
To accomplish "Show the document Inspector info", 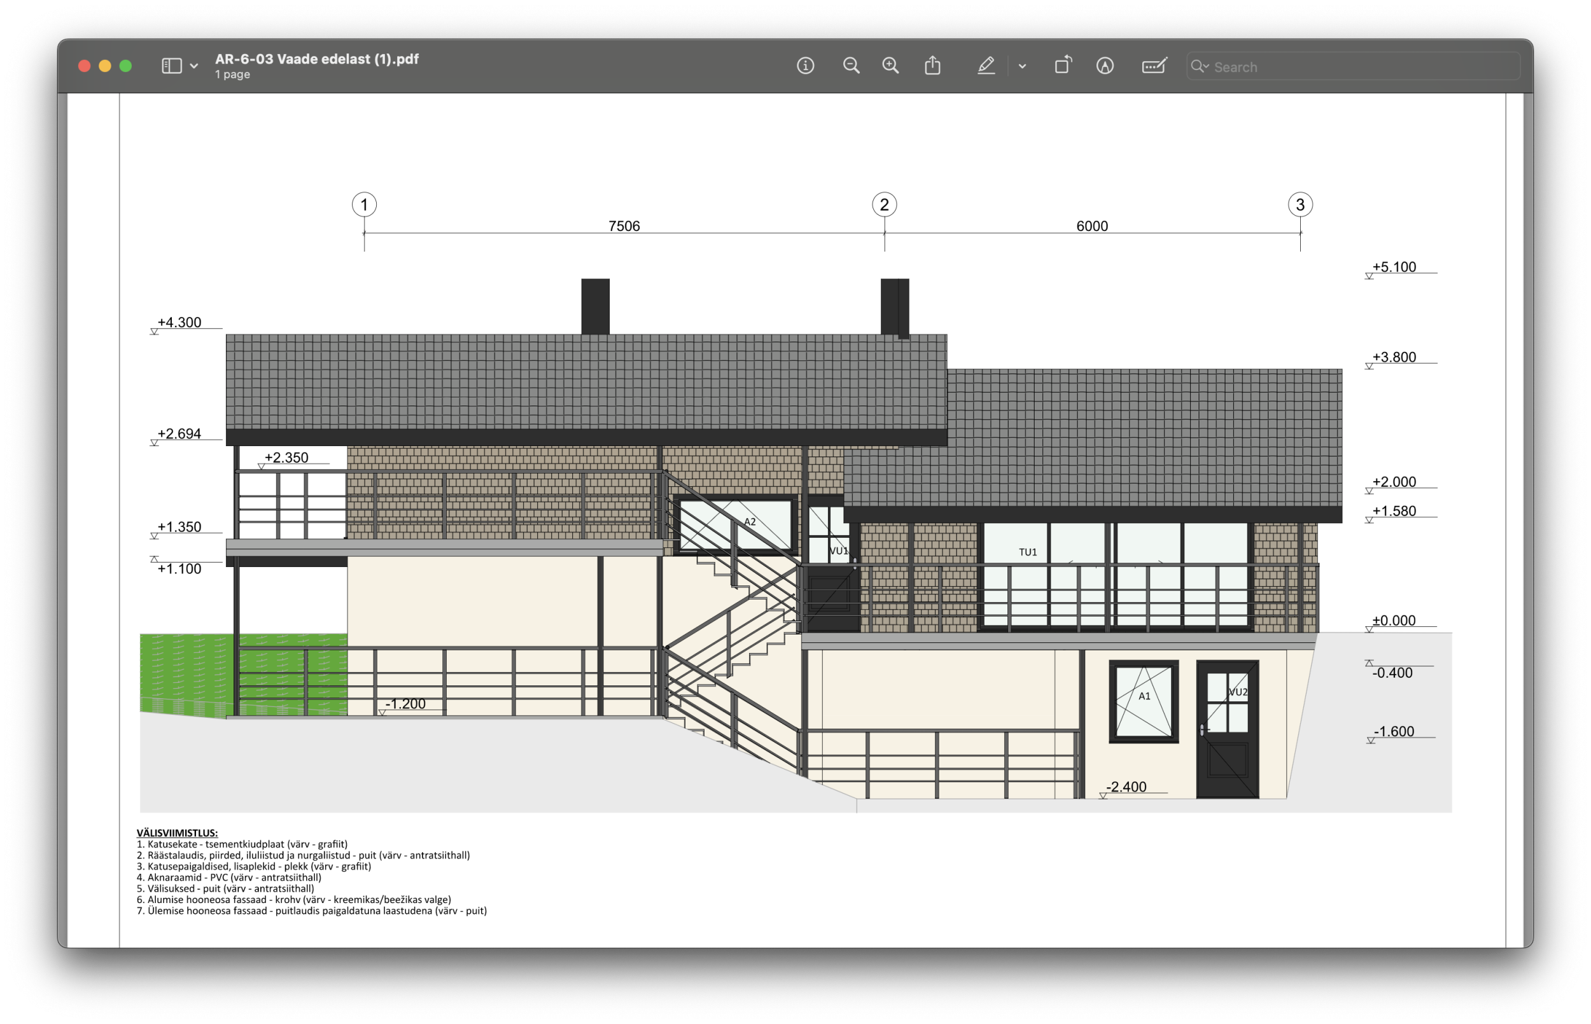I will (x=805, y=66).
